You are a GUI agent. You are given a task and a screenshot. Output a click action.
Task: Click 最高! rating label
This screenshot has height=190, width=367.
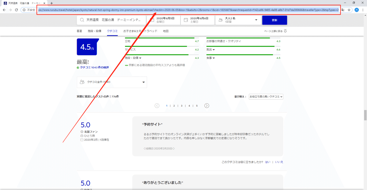coord(83,62)
